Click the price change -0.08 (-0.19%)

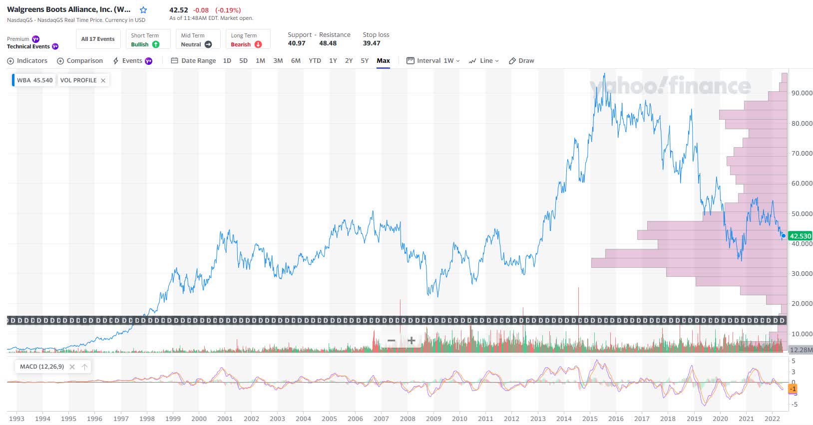coord(217,10)
